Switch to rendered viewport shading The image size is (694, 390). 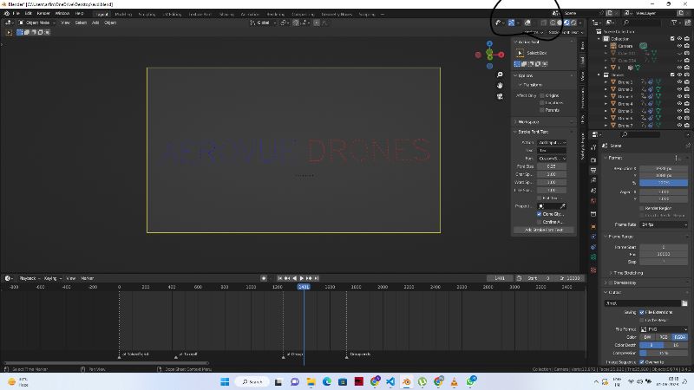[x=573, y=23]
